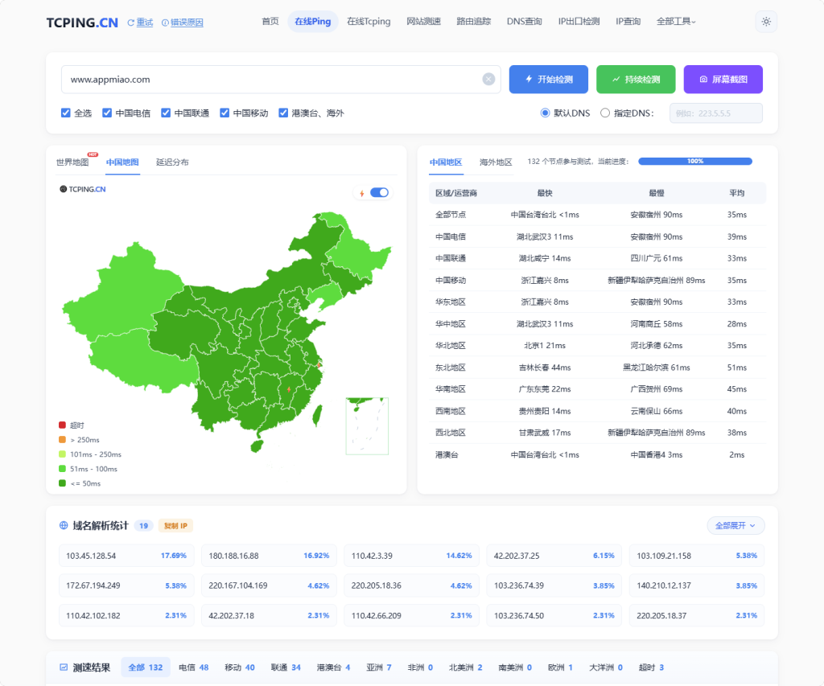Uncheck the 中国联通 checkbox
The image size is (824, 686).
click(x=166, y=113)
